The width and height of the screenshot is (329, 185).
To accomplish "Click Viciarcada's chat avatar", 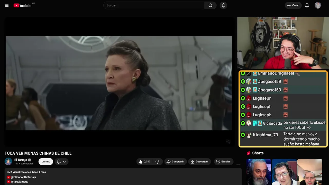I will point(249,123).
